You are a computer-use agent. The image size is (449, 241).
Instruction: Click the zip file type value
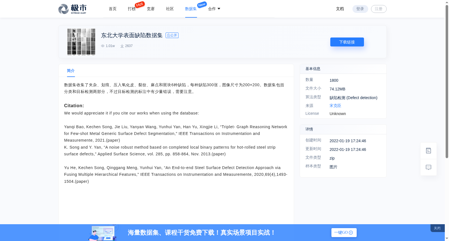coord(332,158)
